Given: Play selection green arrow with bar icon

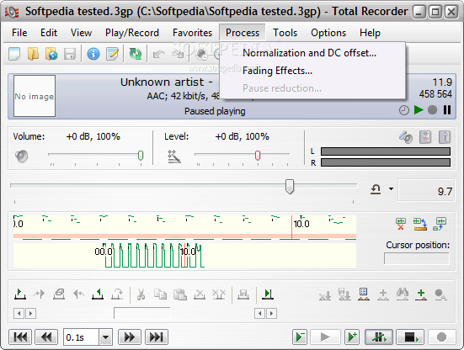Looking at the screenshot, I should click(268, 294).
